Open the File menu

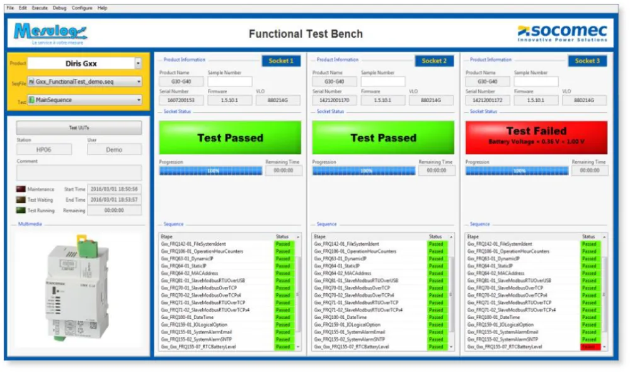[x=10, y=8]
